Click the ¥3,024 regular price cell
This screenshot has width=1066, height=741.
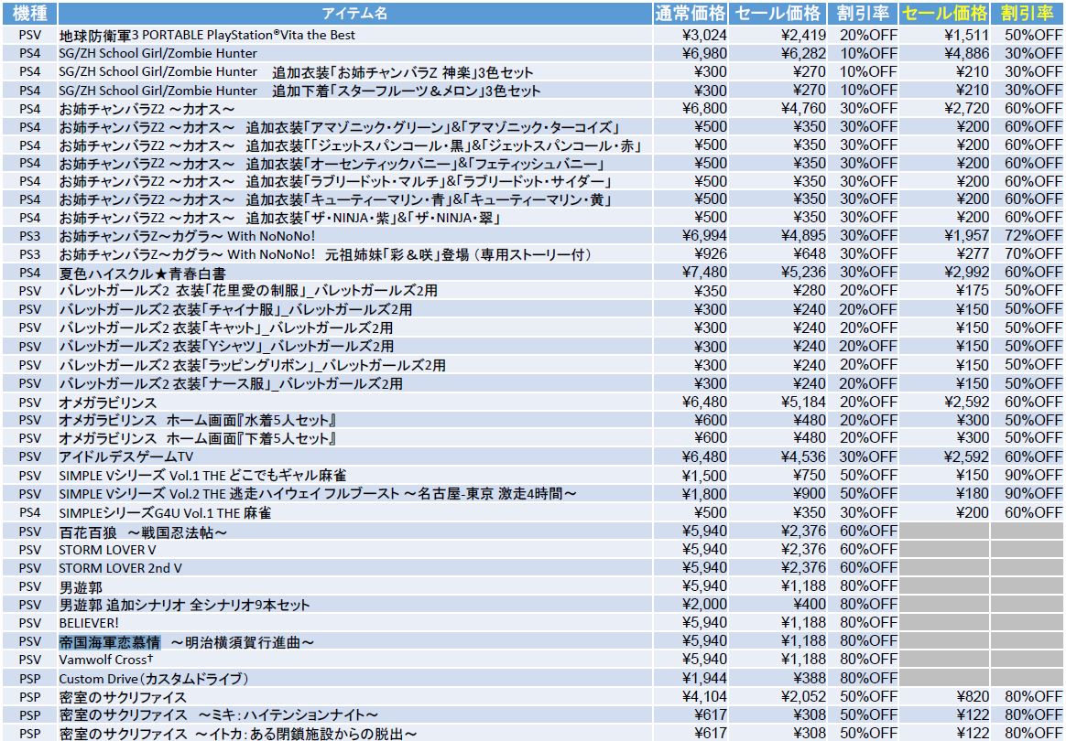pyautogui.click(x=704, y=35)
